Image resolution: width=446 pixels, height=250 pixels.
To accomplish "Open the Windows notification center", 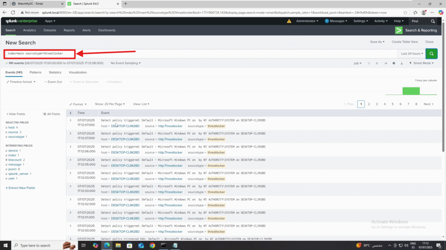I will point(439,246).
